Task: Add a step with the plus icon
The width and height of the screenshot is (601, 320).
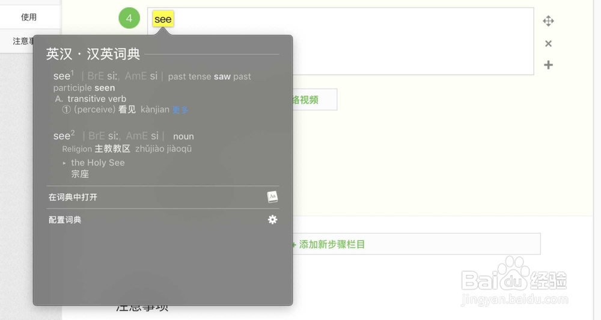Action: (549, 65)
